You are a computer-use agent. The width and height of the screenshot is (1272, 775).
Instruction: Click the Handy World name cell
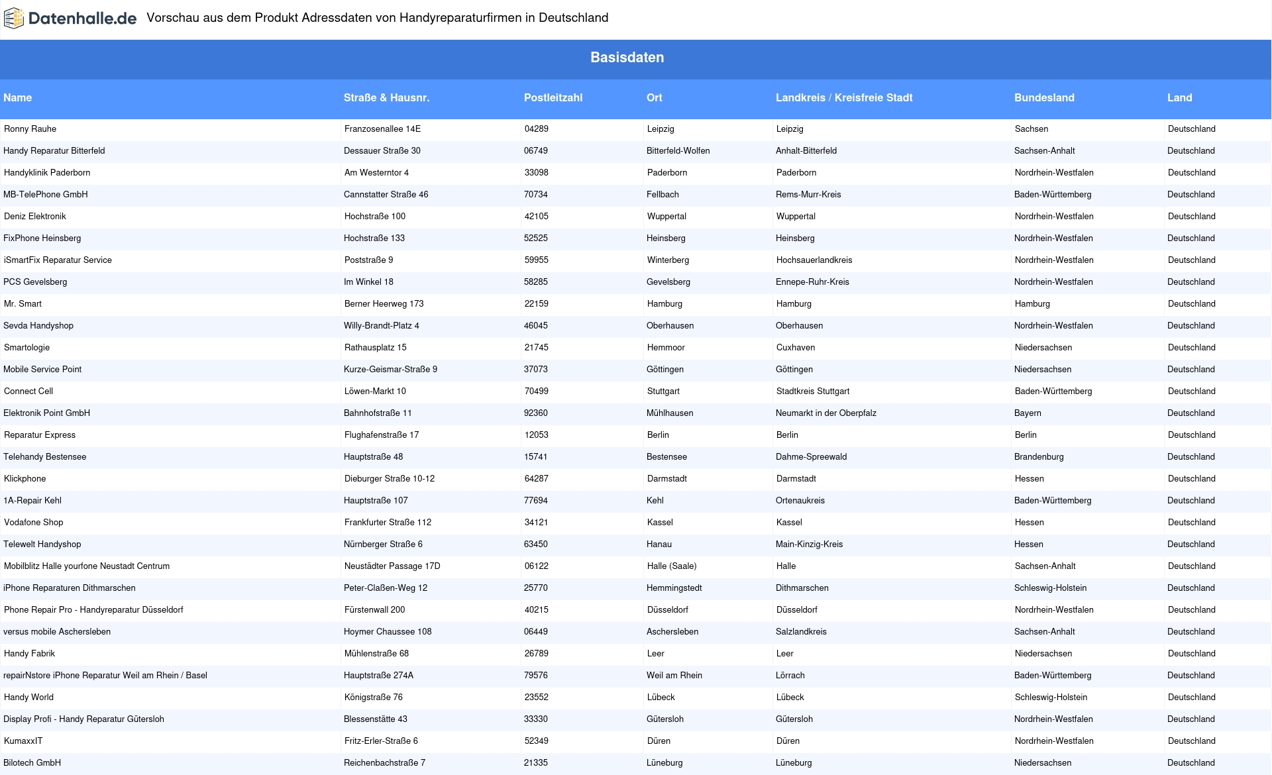(x=29, y=697)
